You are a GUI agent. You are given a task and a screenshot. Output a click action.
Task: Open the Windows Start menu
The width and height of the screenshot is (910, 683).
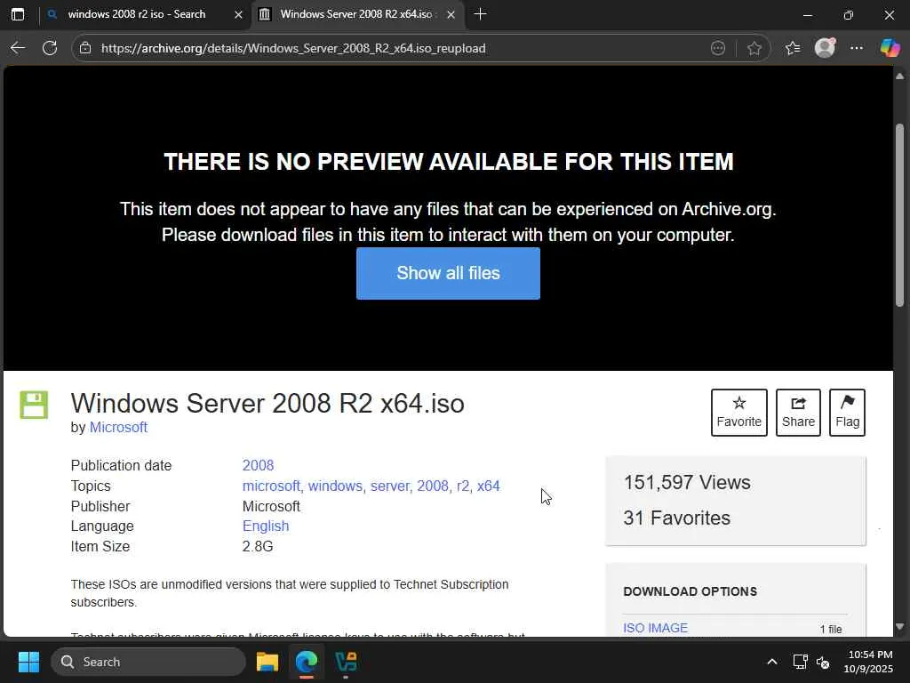[x=28, y=662]
